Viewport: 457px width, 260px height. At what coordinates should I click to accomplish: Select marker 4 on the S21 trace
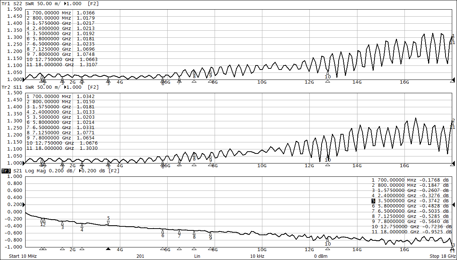[x=82, y=226]
